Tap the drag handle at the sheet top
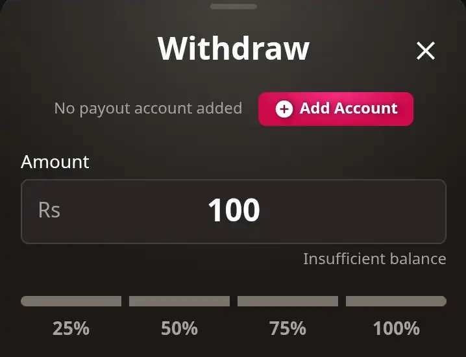Image resolution: width=466 pixels, height=357 pixels. click(233, 6)
